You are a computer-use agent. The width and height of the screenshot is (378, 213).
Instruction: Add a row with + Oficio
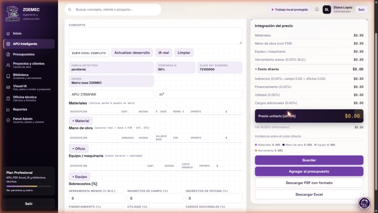tap(79, 149)
